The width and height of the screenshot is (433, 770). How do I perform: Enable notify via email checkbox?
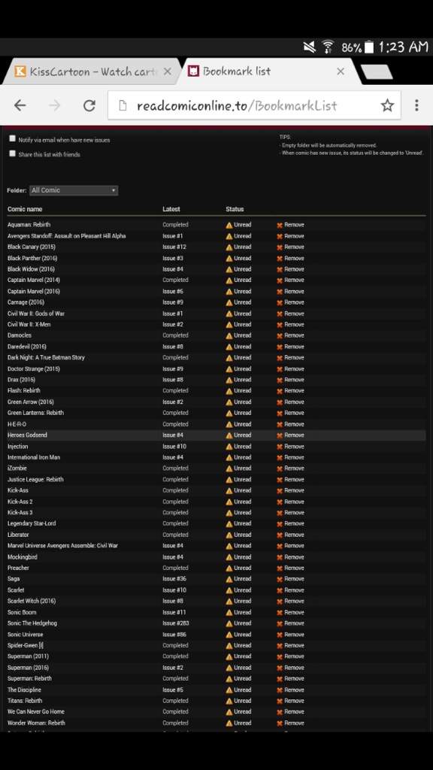[x=12, y=139]
